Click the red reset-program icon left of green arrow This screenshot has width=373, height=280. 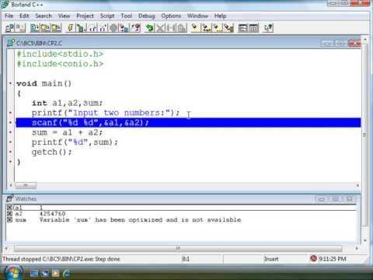pos(136,28)
